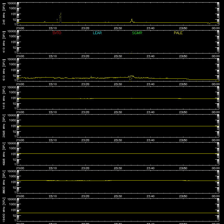224x224 pixels.
Task: Click 23:00 time label below 4995 MHz panel
Action: click(x=20, y=168)
